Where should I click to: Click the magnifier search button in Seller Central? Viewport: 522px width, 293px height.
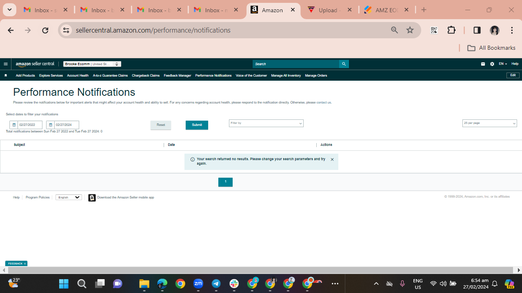(x=344, y=64)
